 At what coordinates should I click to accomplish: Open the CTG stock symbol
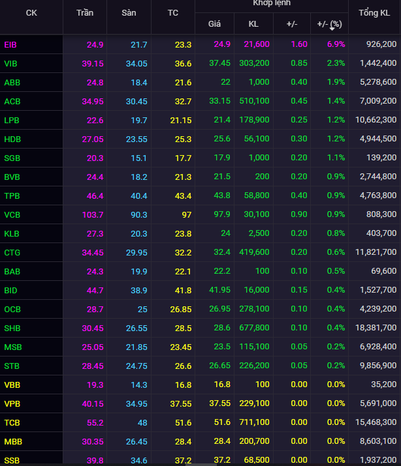coord(12,253)
